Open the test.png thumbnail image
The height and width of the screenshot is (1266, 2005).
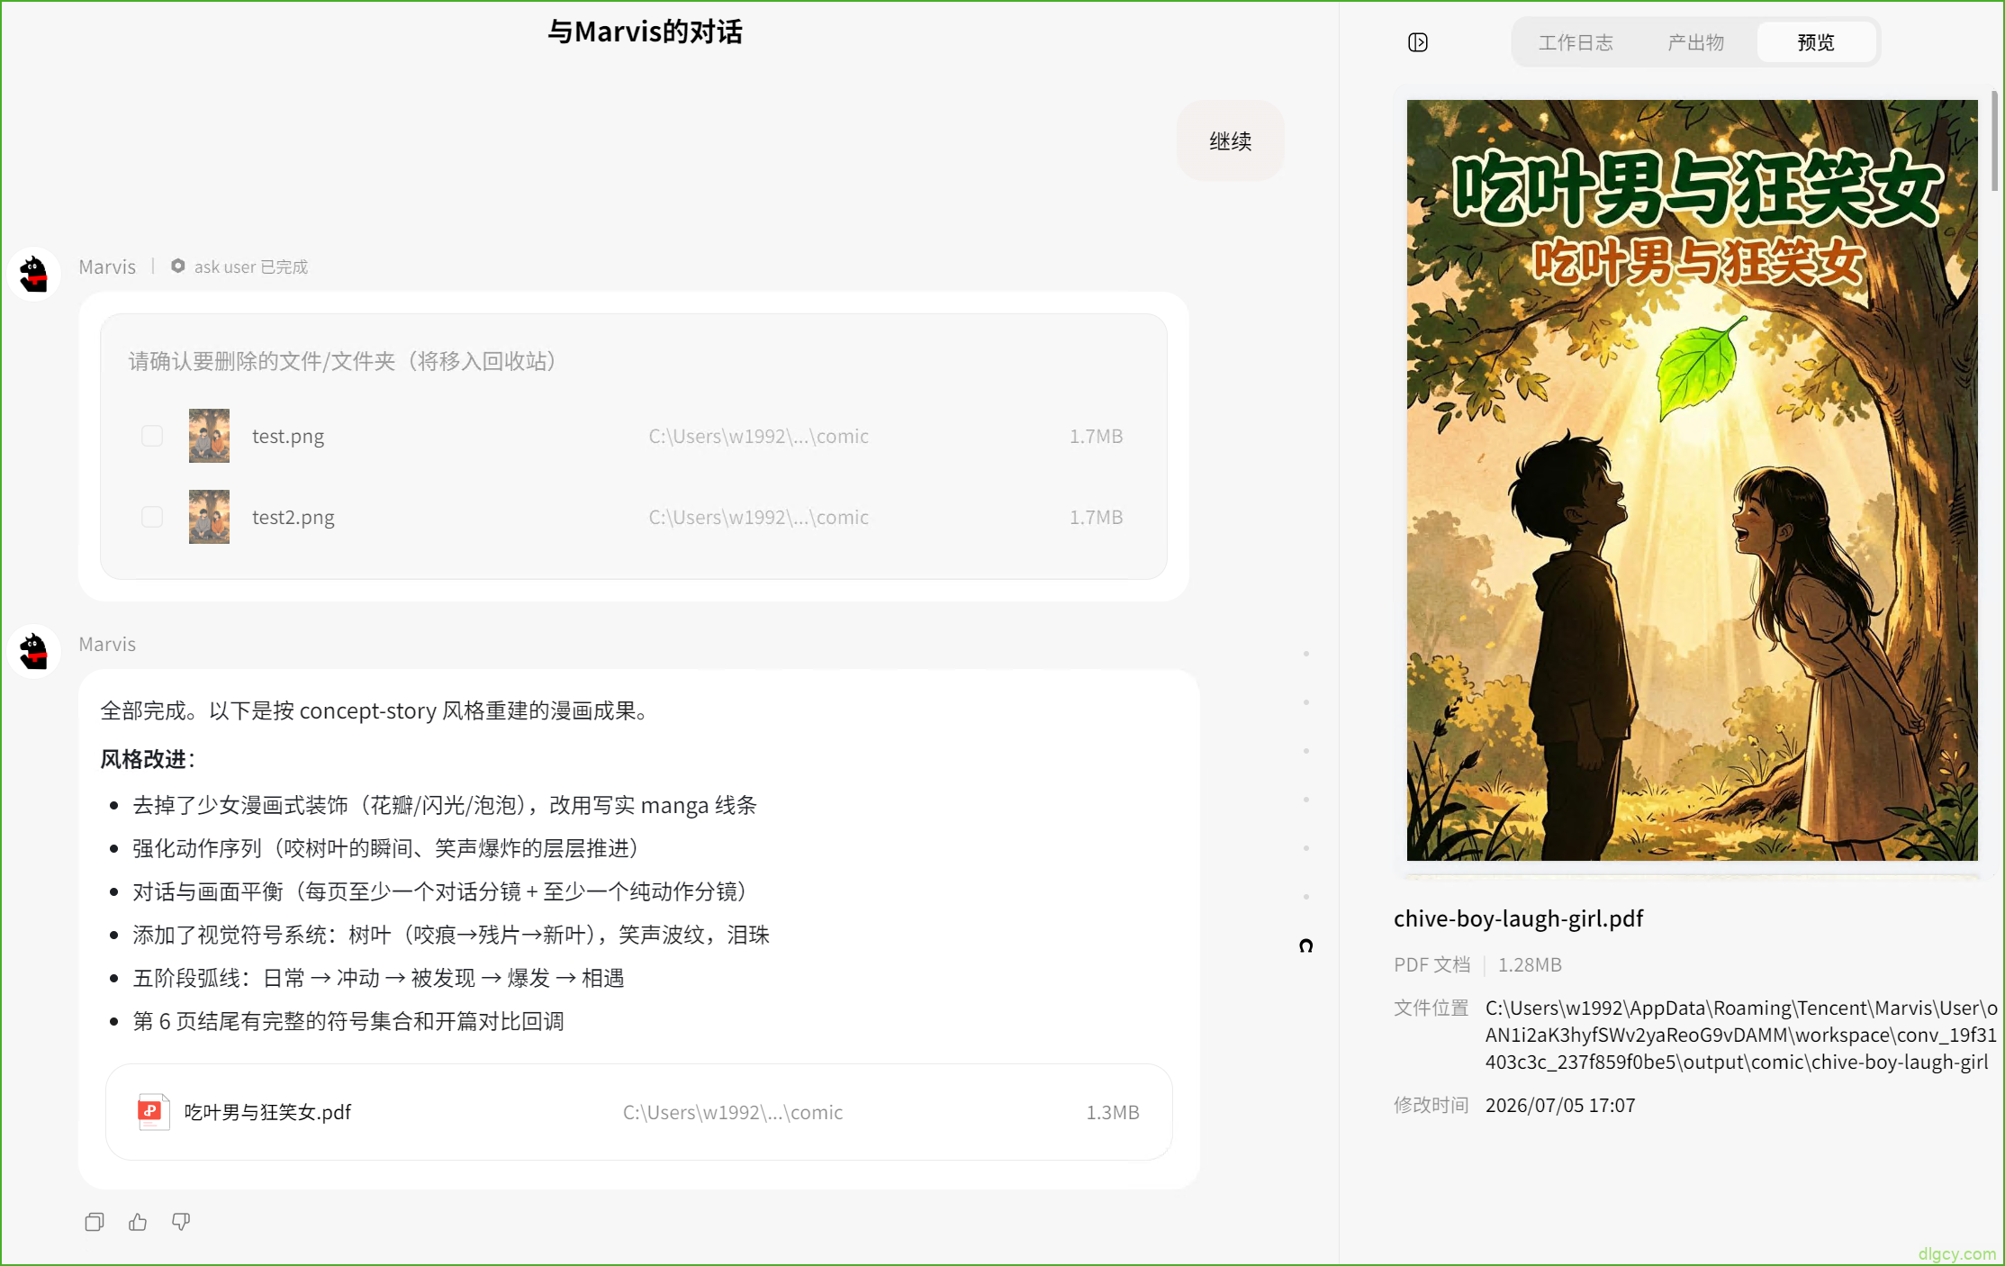[209, 436]
